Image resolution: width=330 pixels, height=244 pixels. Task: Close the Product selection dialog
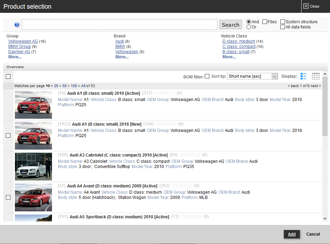point(312,6)
